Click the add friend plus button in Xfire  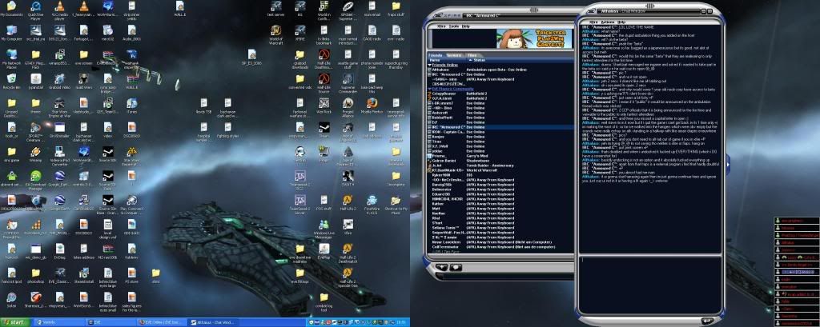point(442,267)
